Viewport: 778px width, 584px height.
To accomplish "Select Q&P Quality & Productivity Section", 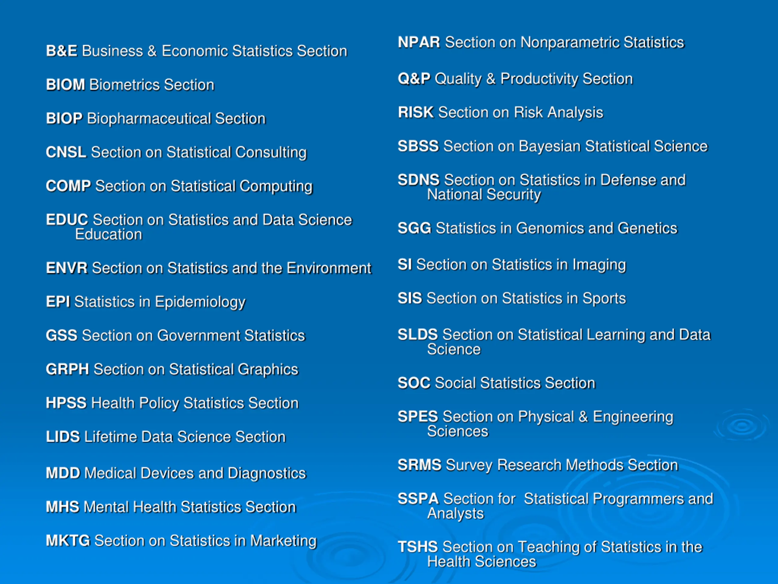I will pyautogui.click(x=515, y=79).
